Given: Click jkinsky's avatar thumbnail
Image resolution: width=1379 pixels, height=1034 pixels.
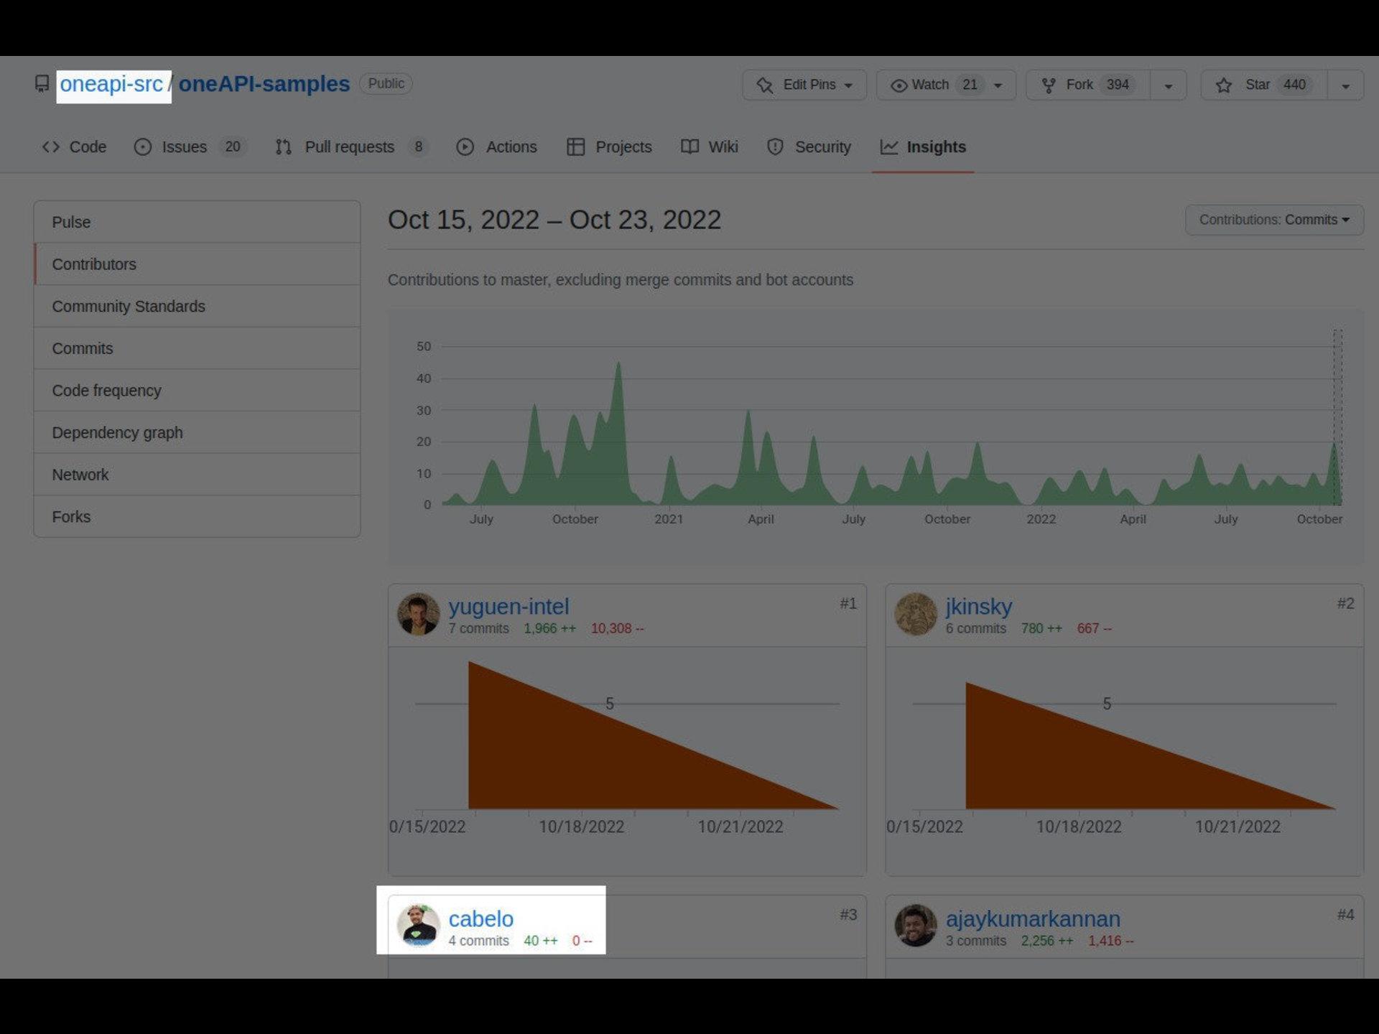Looking at the screenshot, I should [915, 614].
